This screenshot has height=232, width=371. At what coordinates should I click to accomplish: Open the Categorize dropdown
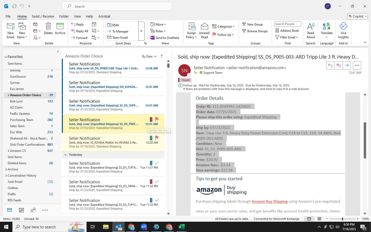223,26
